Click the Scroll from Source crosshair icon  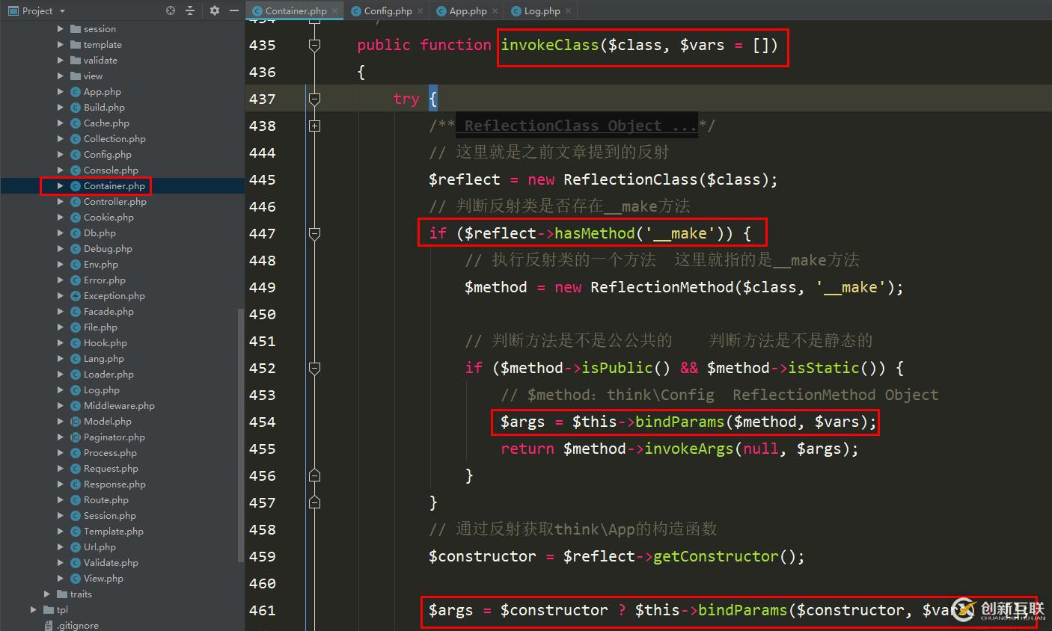pyautogui.click(x=171, y=10)
